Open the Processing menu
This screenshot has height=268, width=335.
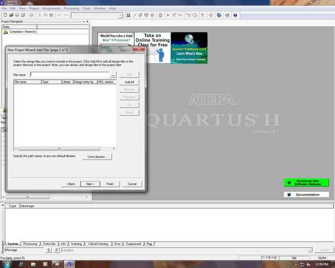(x=71, y=8)
